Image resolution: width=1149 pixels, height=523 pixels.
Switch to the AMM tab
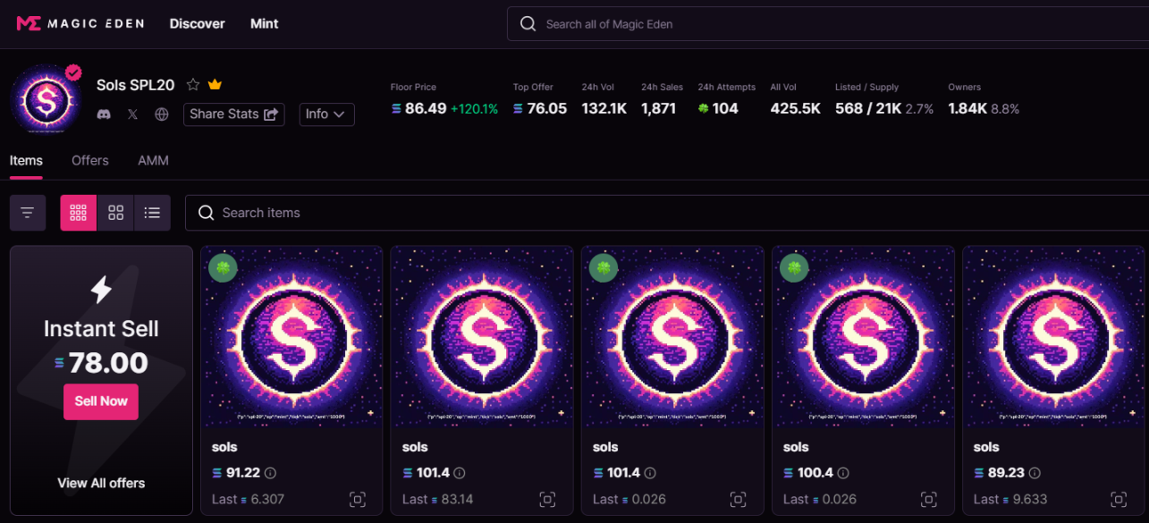click(153, 161)
